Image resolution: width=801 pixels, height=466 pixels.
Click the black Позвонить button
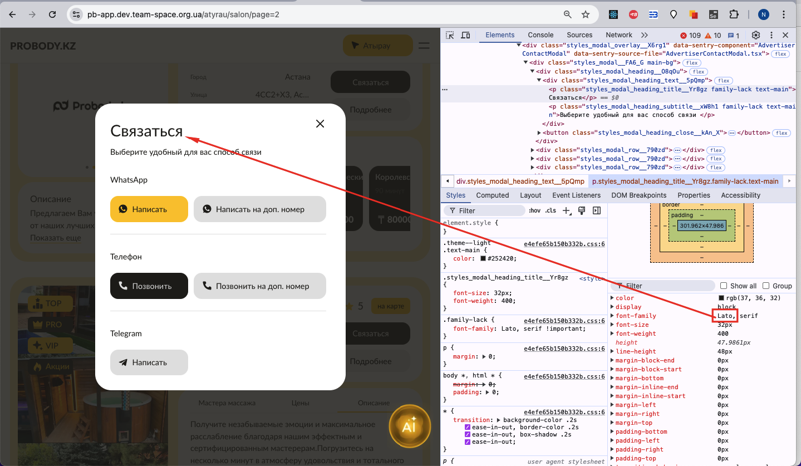149,286
